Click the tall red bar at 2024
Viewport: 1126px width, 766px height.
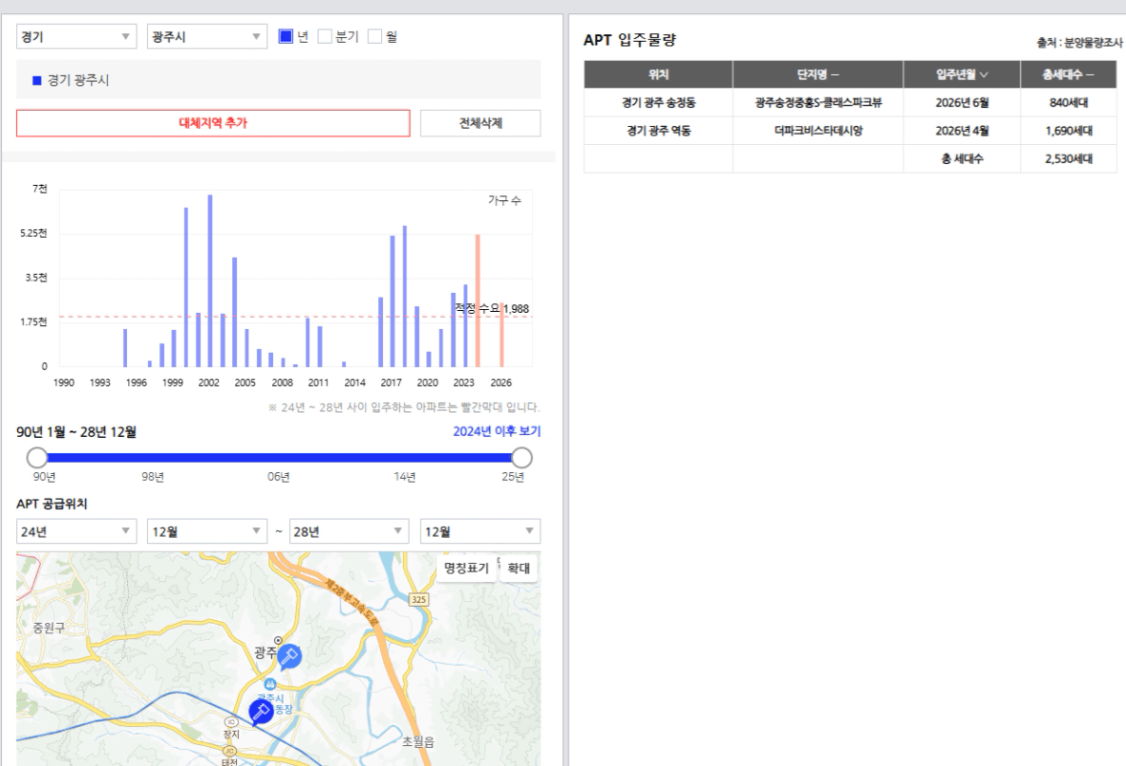478,300
